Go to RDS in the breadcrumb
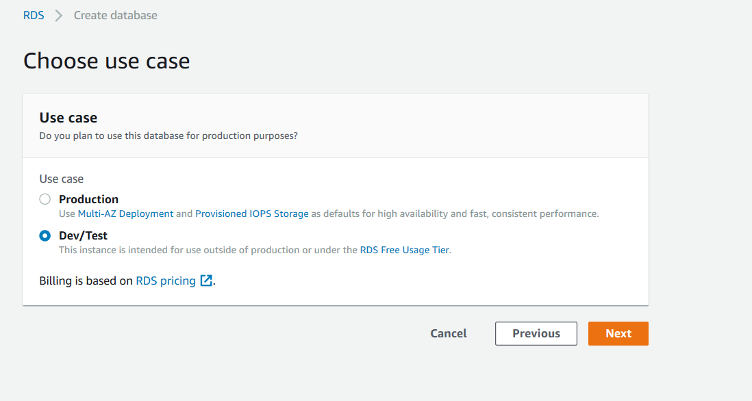The height and width of the screenshot is (401, 752). 34,15
